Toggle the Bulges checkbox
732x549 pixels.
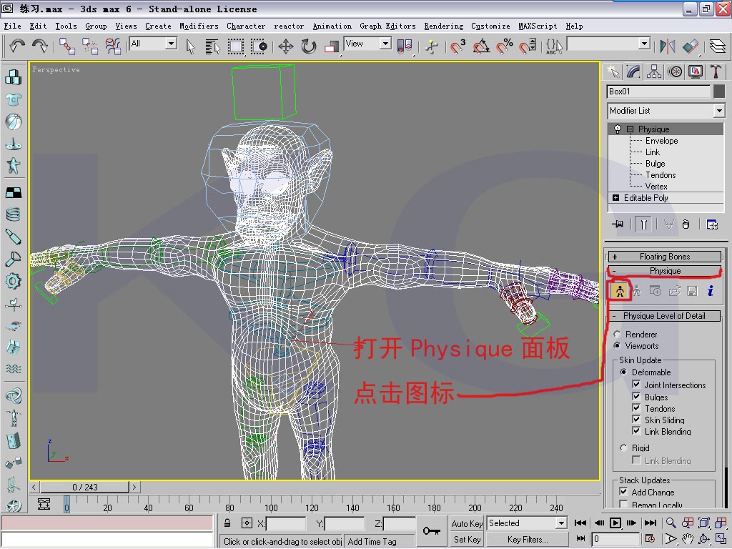tap(636, 396)
